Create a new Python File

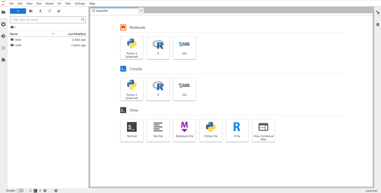coord(211,131)
